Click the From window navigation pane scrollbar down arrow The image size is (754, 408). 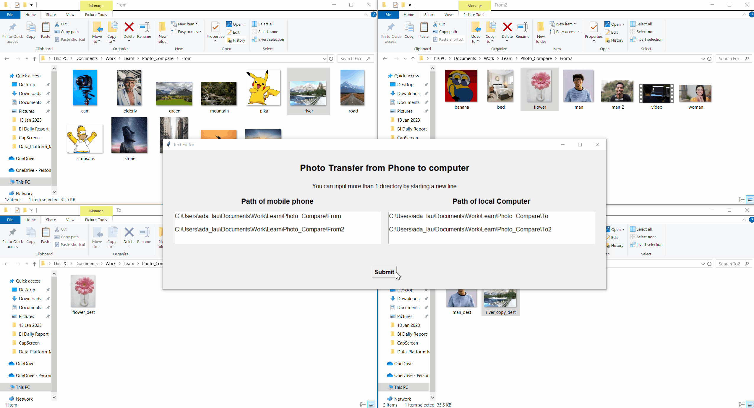pos(54,192)
